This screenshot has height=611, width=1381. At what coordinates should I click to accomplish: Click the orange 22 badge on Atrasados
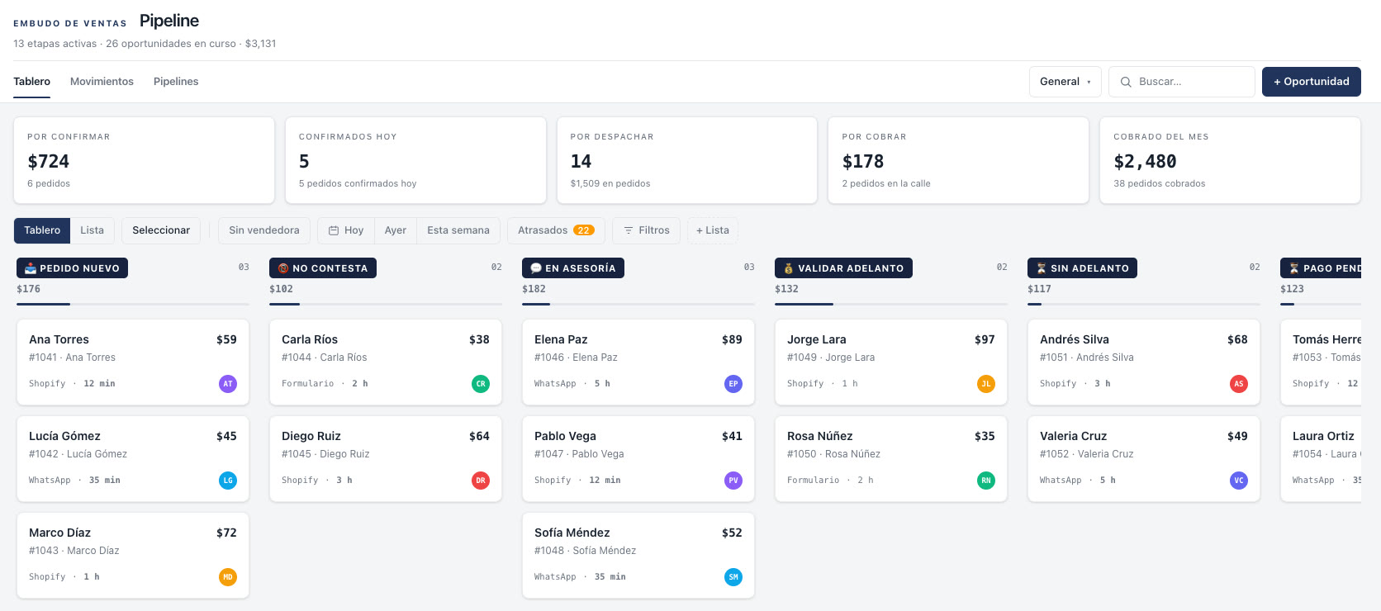click(x=584, y=230)
